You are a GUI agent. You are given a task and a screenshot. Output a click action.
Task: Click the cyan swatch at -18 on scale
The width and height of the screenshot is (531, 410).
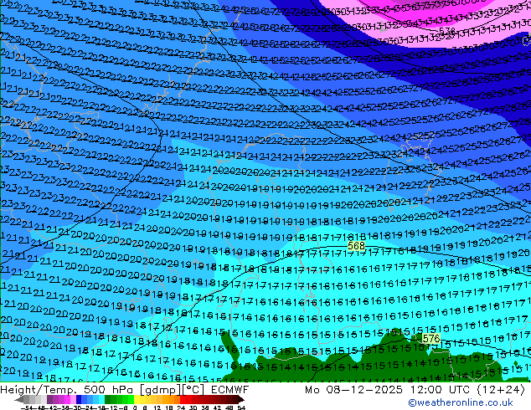pos(101,399)
